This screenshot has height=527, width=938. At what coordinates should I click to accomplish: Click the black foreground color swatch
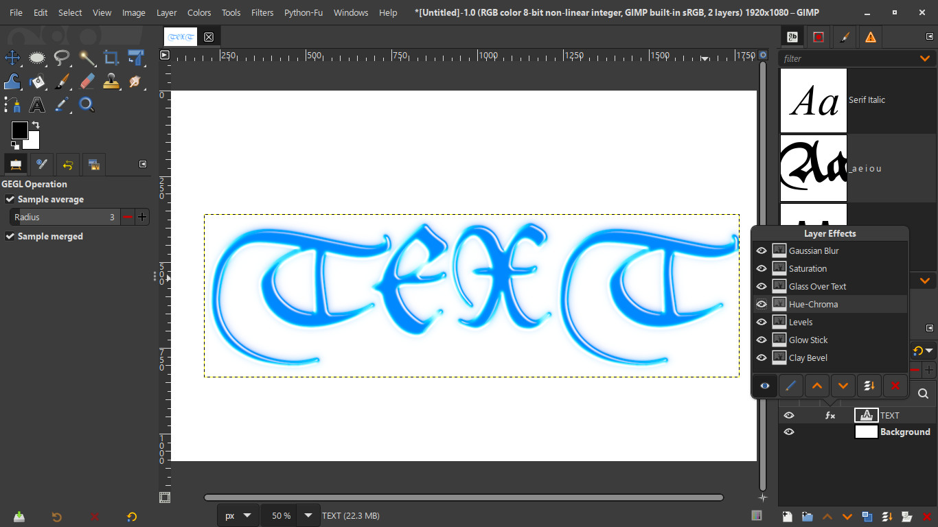click(19, 130)
